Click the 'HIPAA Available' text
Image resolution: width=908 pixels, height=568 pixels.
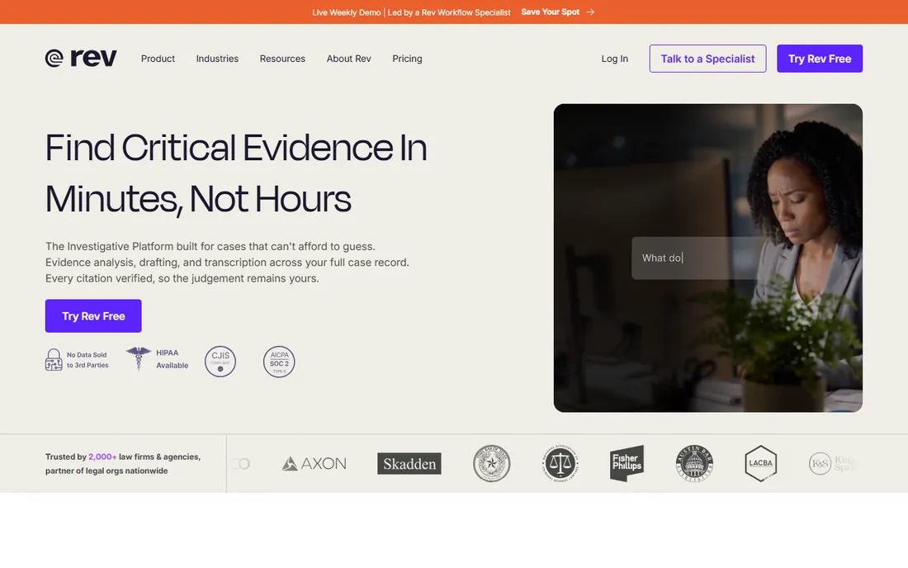point(172,359)
